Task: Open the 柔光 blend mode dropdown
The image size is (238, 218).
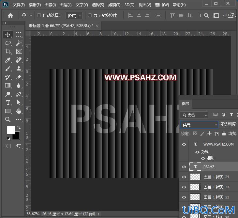Action: pos(199,125)
